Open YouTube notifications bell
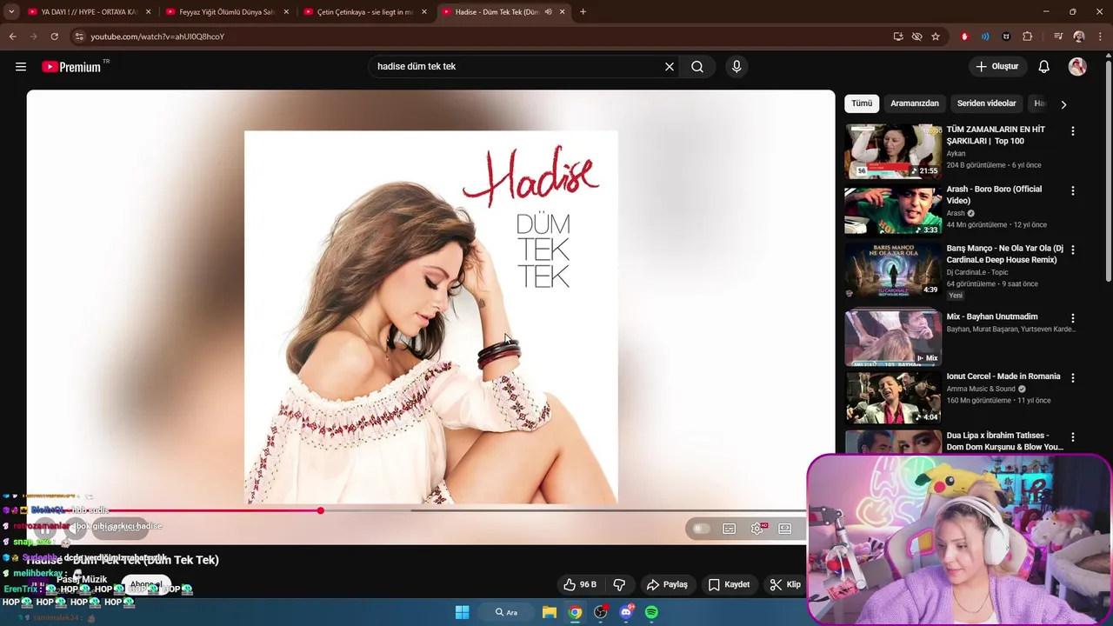The image size is (1113, 626). (x=1044, y=67)
